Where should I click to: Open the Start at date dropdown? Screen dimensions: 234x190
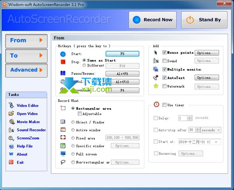(x=216, y=142)
